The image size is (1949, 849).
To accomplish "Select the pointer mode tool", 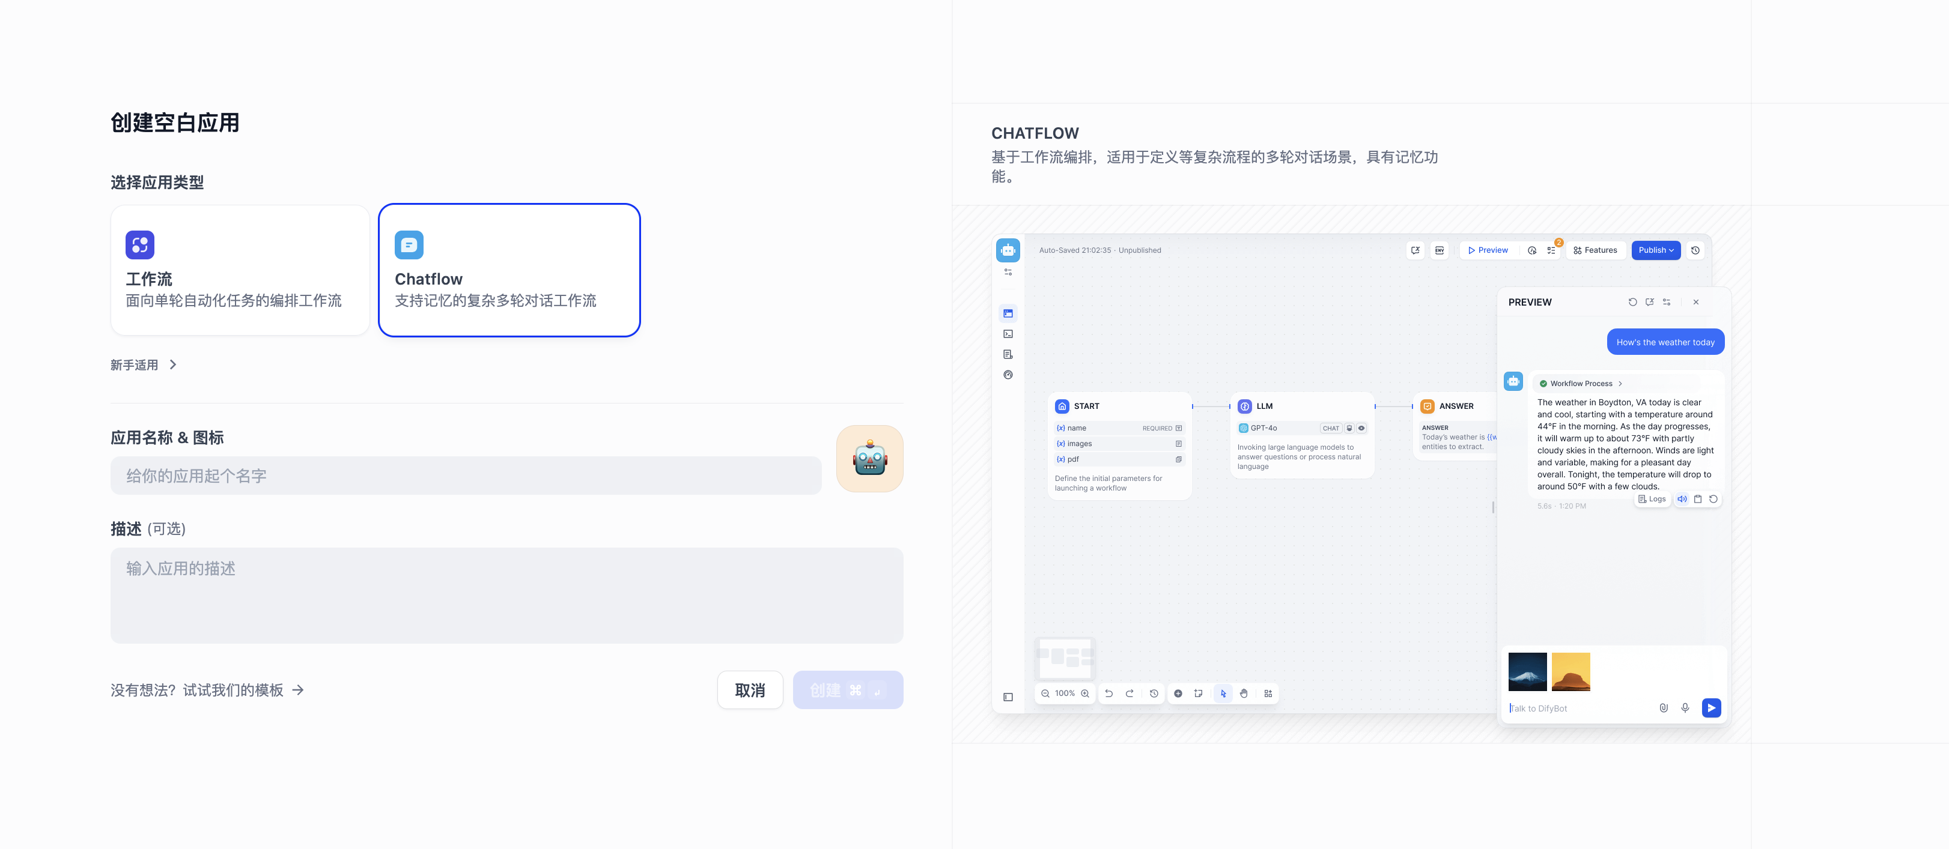I will (x=1223, y=694).
